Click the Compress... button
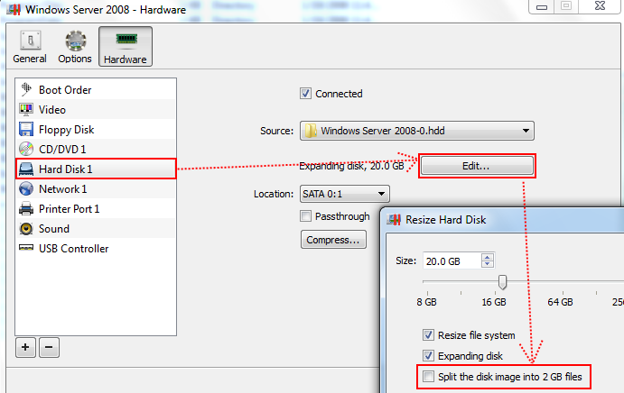Image resolution: width=624 pixels, height=393 pixels. 333,240
